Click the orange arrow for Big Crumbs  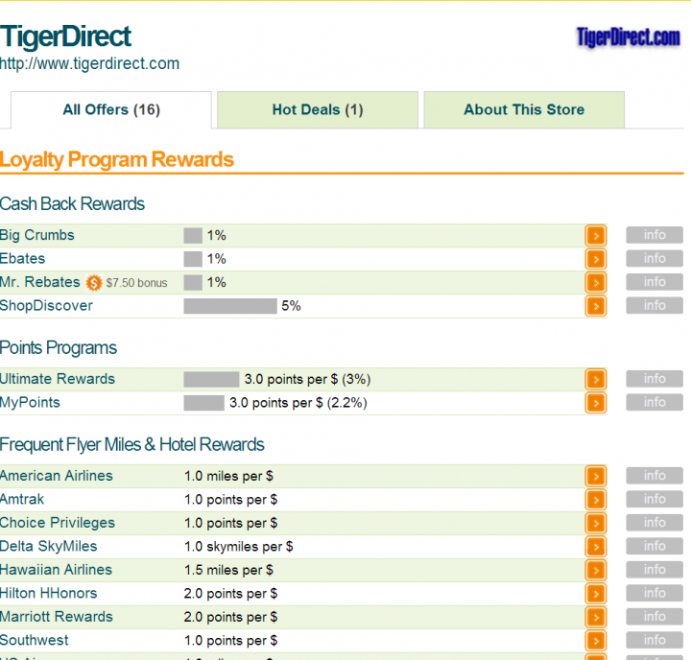[x=596, y=236]
